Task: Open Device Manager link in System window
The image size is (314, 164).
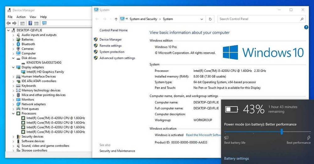Action: 111,39
